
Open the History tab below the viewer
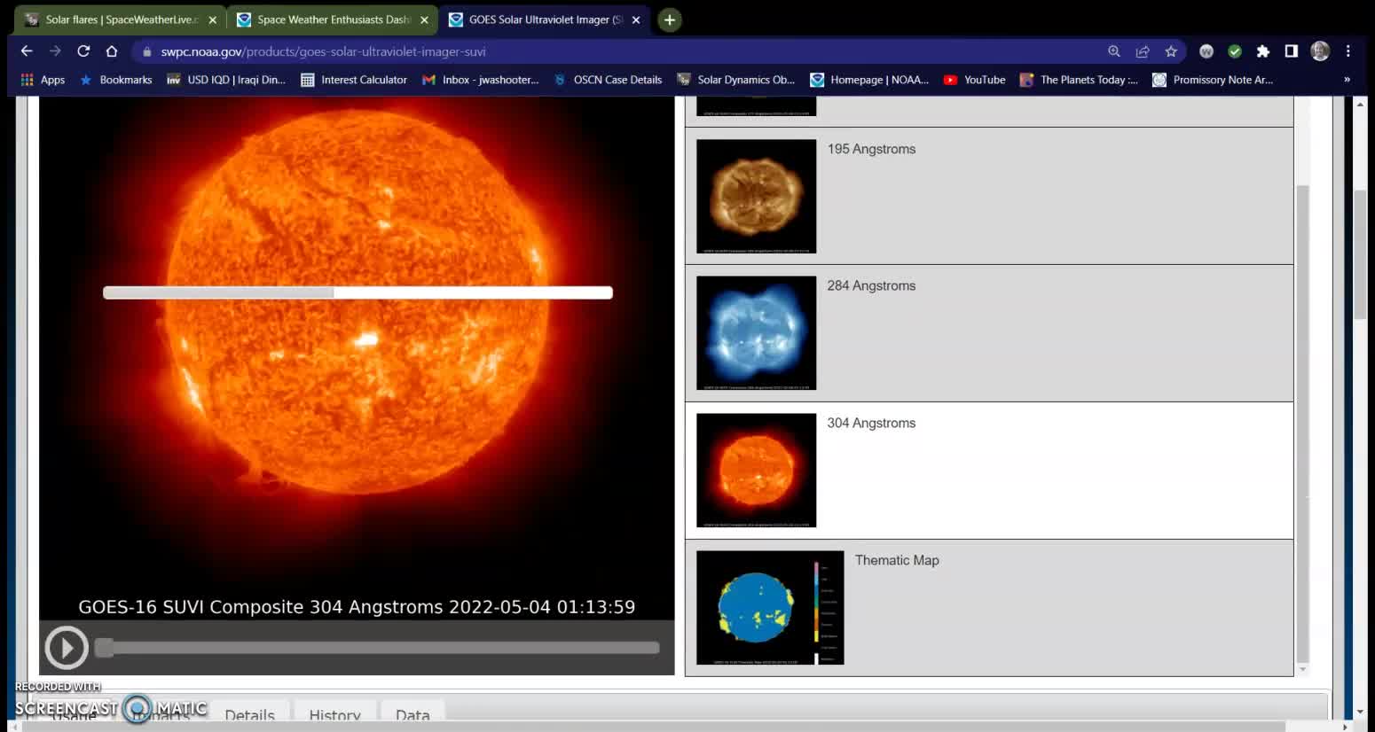click(x=334, y=714)
